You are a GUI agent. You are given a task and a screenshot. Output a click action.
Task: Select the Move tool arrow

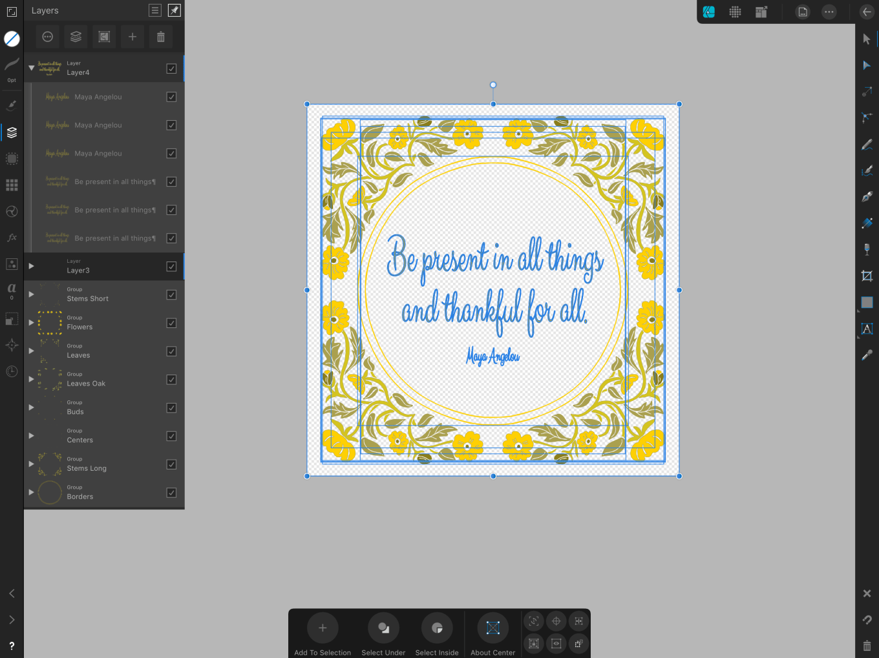point(867,39)
